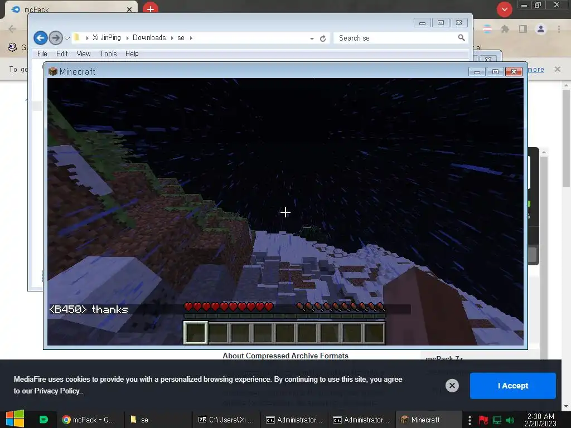
Task: Click the Minecraft window title icon
Action: point(53,71)
